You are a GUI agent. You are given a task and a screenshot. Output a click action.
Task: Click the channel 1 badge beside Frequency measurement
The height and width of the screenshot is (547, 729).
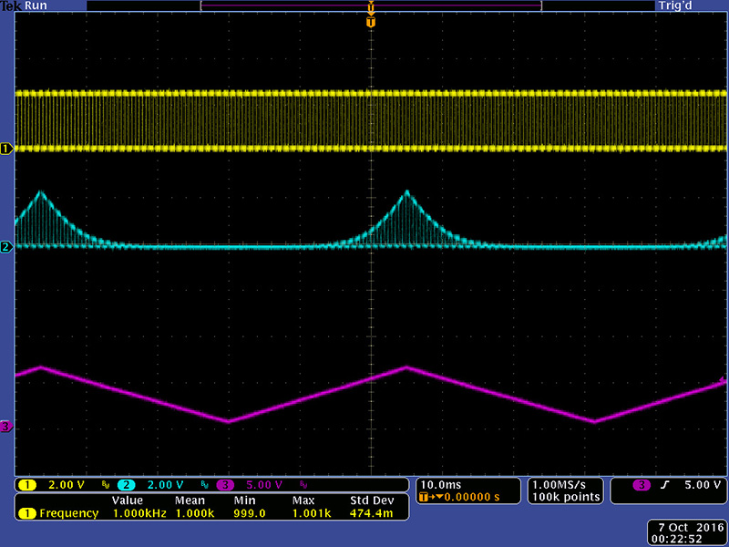point(27,513)
